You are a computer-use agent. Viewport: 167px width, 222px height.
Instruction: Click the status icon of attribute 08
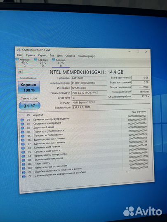pos(23,148)
